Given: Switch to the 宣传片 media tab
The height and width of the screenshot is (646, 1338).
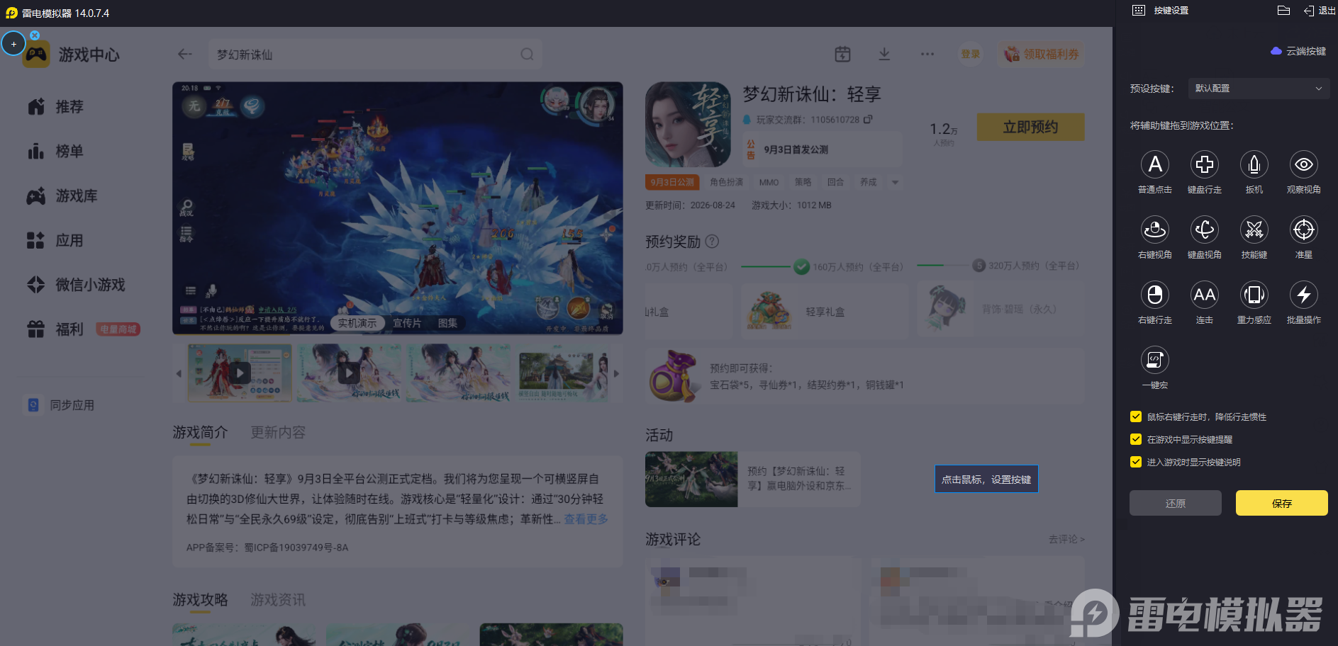Looking at the screenshot, I should (x=407, y=323).
